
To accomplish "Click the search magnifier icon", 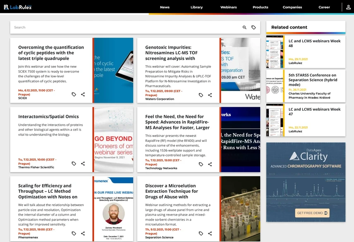I will click(244, 27).
